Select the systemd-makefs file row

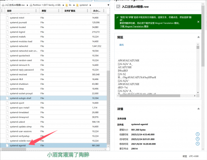click(53, 37)
